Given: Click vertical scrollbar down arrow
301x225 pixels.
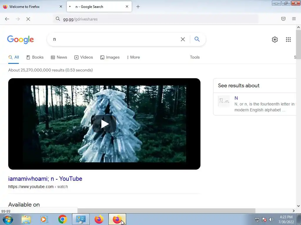Looking at the screenshot, I should tap(298, 206).
